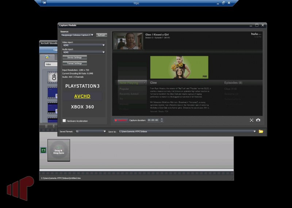Open Episodes (8) in Hulu preview

(233, 83)
